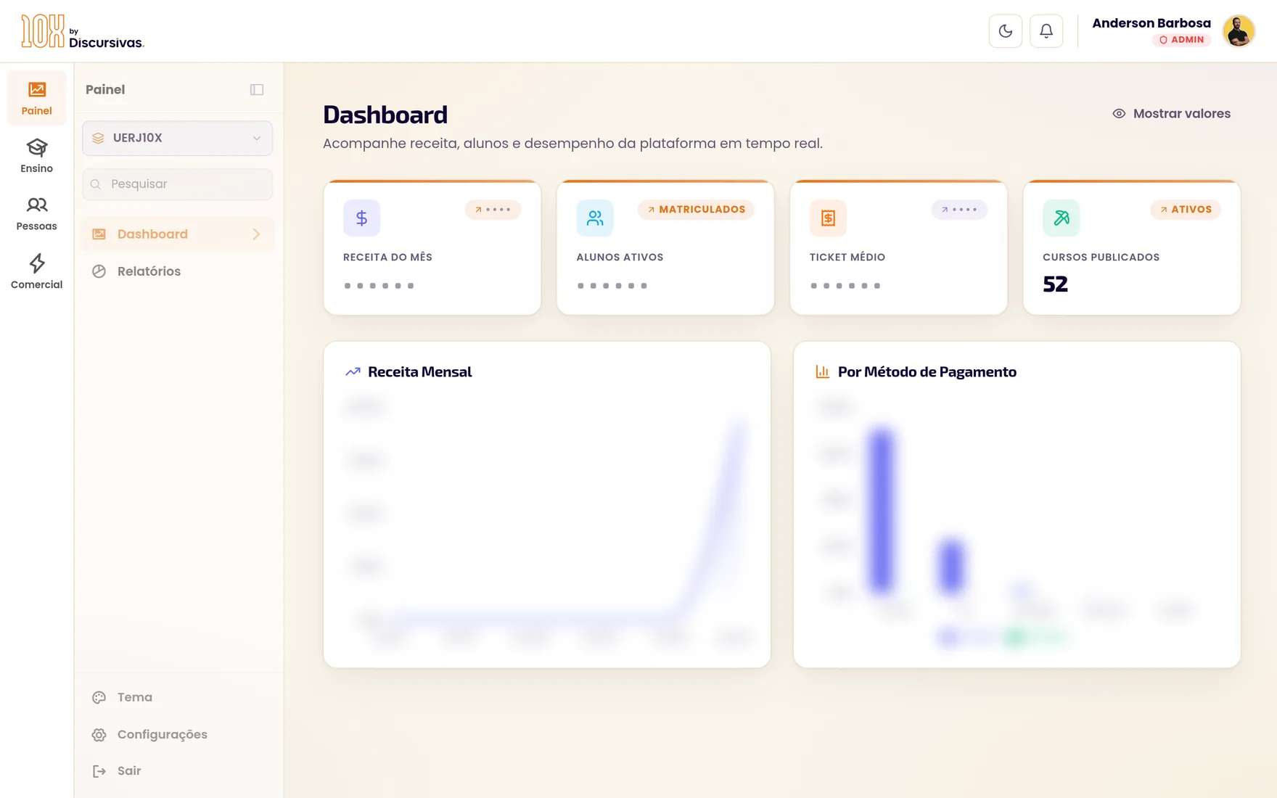Click the Cursos Publicados green icon
This screenshot has height=798, width=1277.
tap(1062, 218)
